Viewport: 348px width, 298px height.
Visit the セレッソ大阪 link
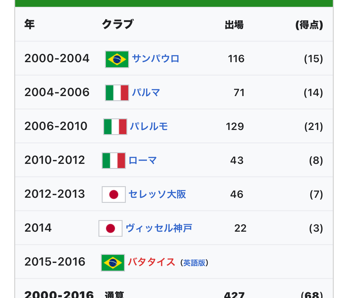point(157,195)
